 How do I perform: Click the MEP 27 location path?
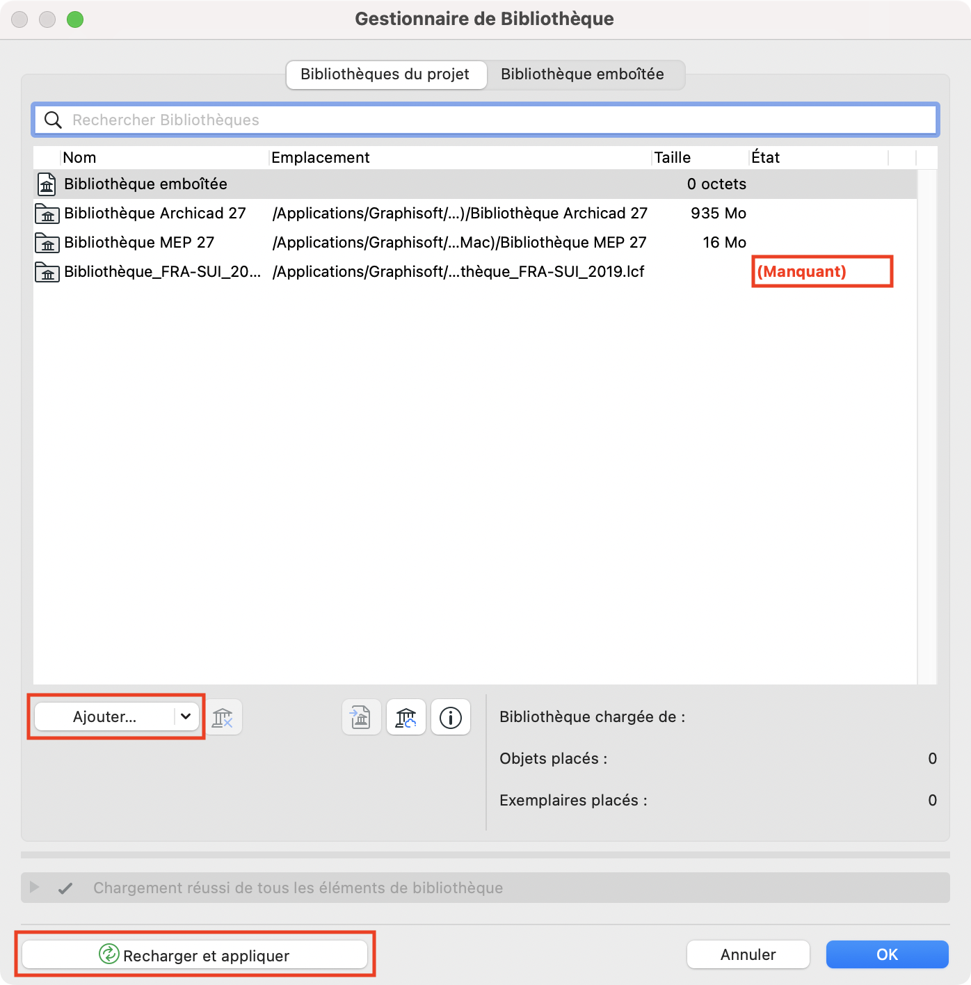tap(459, 243)
